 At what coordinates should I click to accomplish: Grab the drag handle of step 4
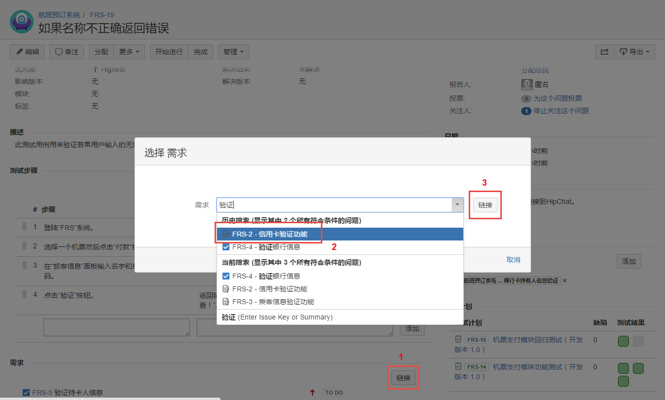tap(23, 295)
